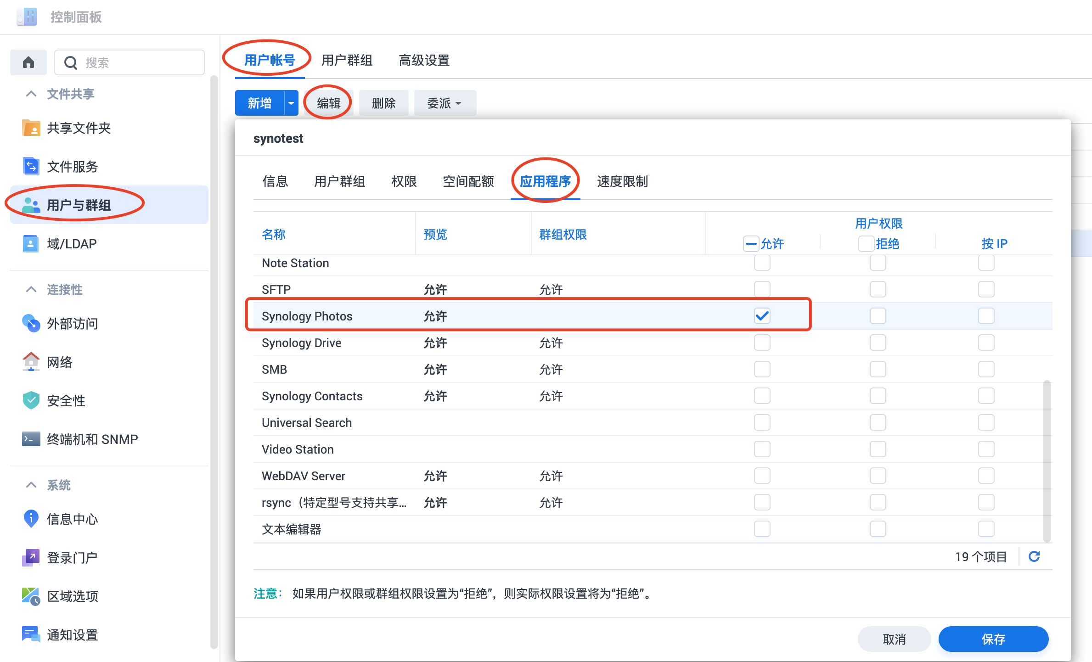The height and width of the screenshot is (662, 1092).
Task: Click the 编辑 button
Action: tap(329, 103)
